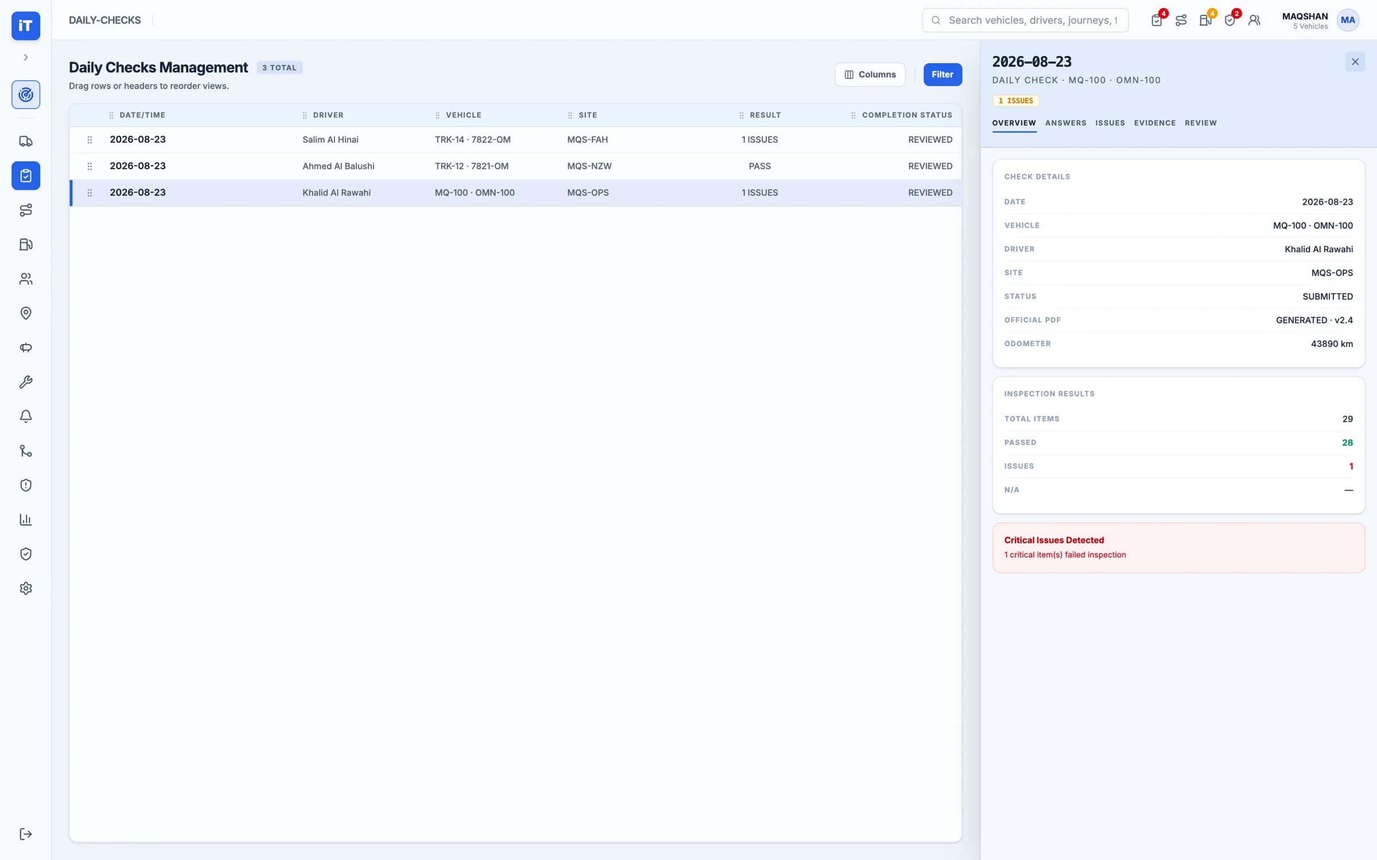Click drag handle on Salim Al Hinai row
Viewport: 1377px width, 860px height.
(x=90, y=140)
